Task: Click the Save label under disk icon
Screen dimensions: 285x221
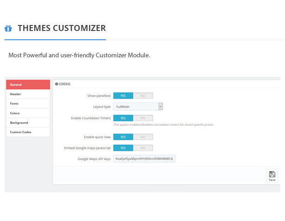Action: 272,180
